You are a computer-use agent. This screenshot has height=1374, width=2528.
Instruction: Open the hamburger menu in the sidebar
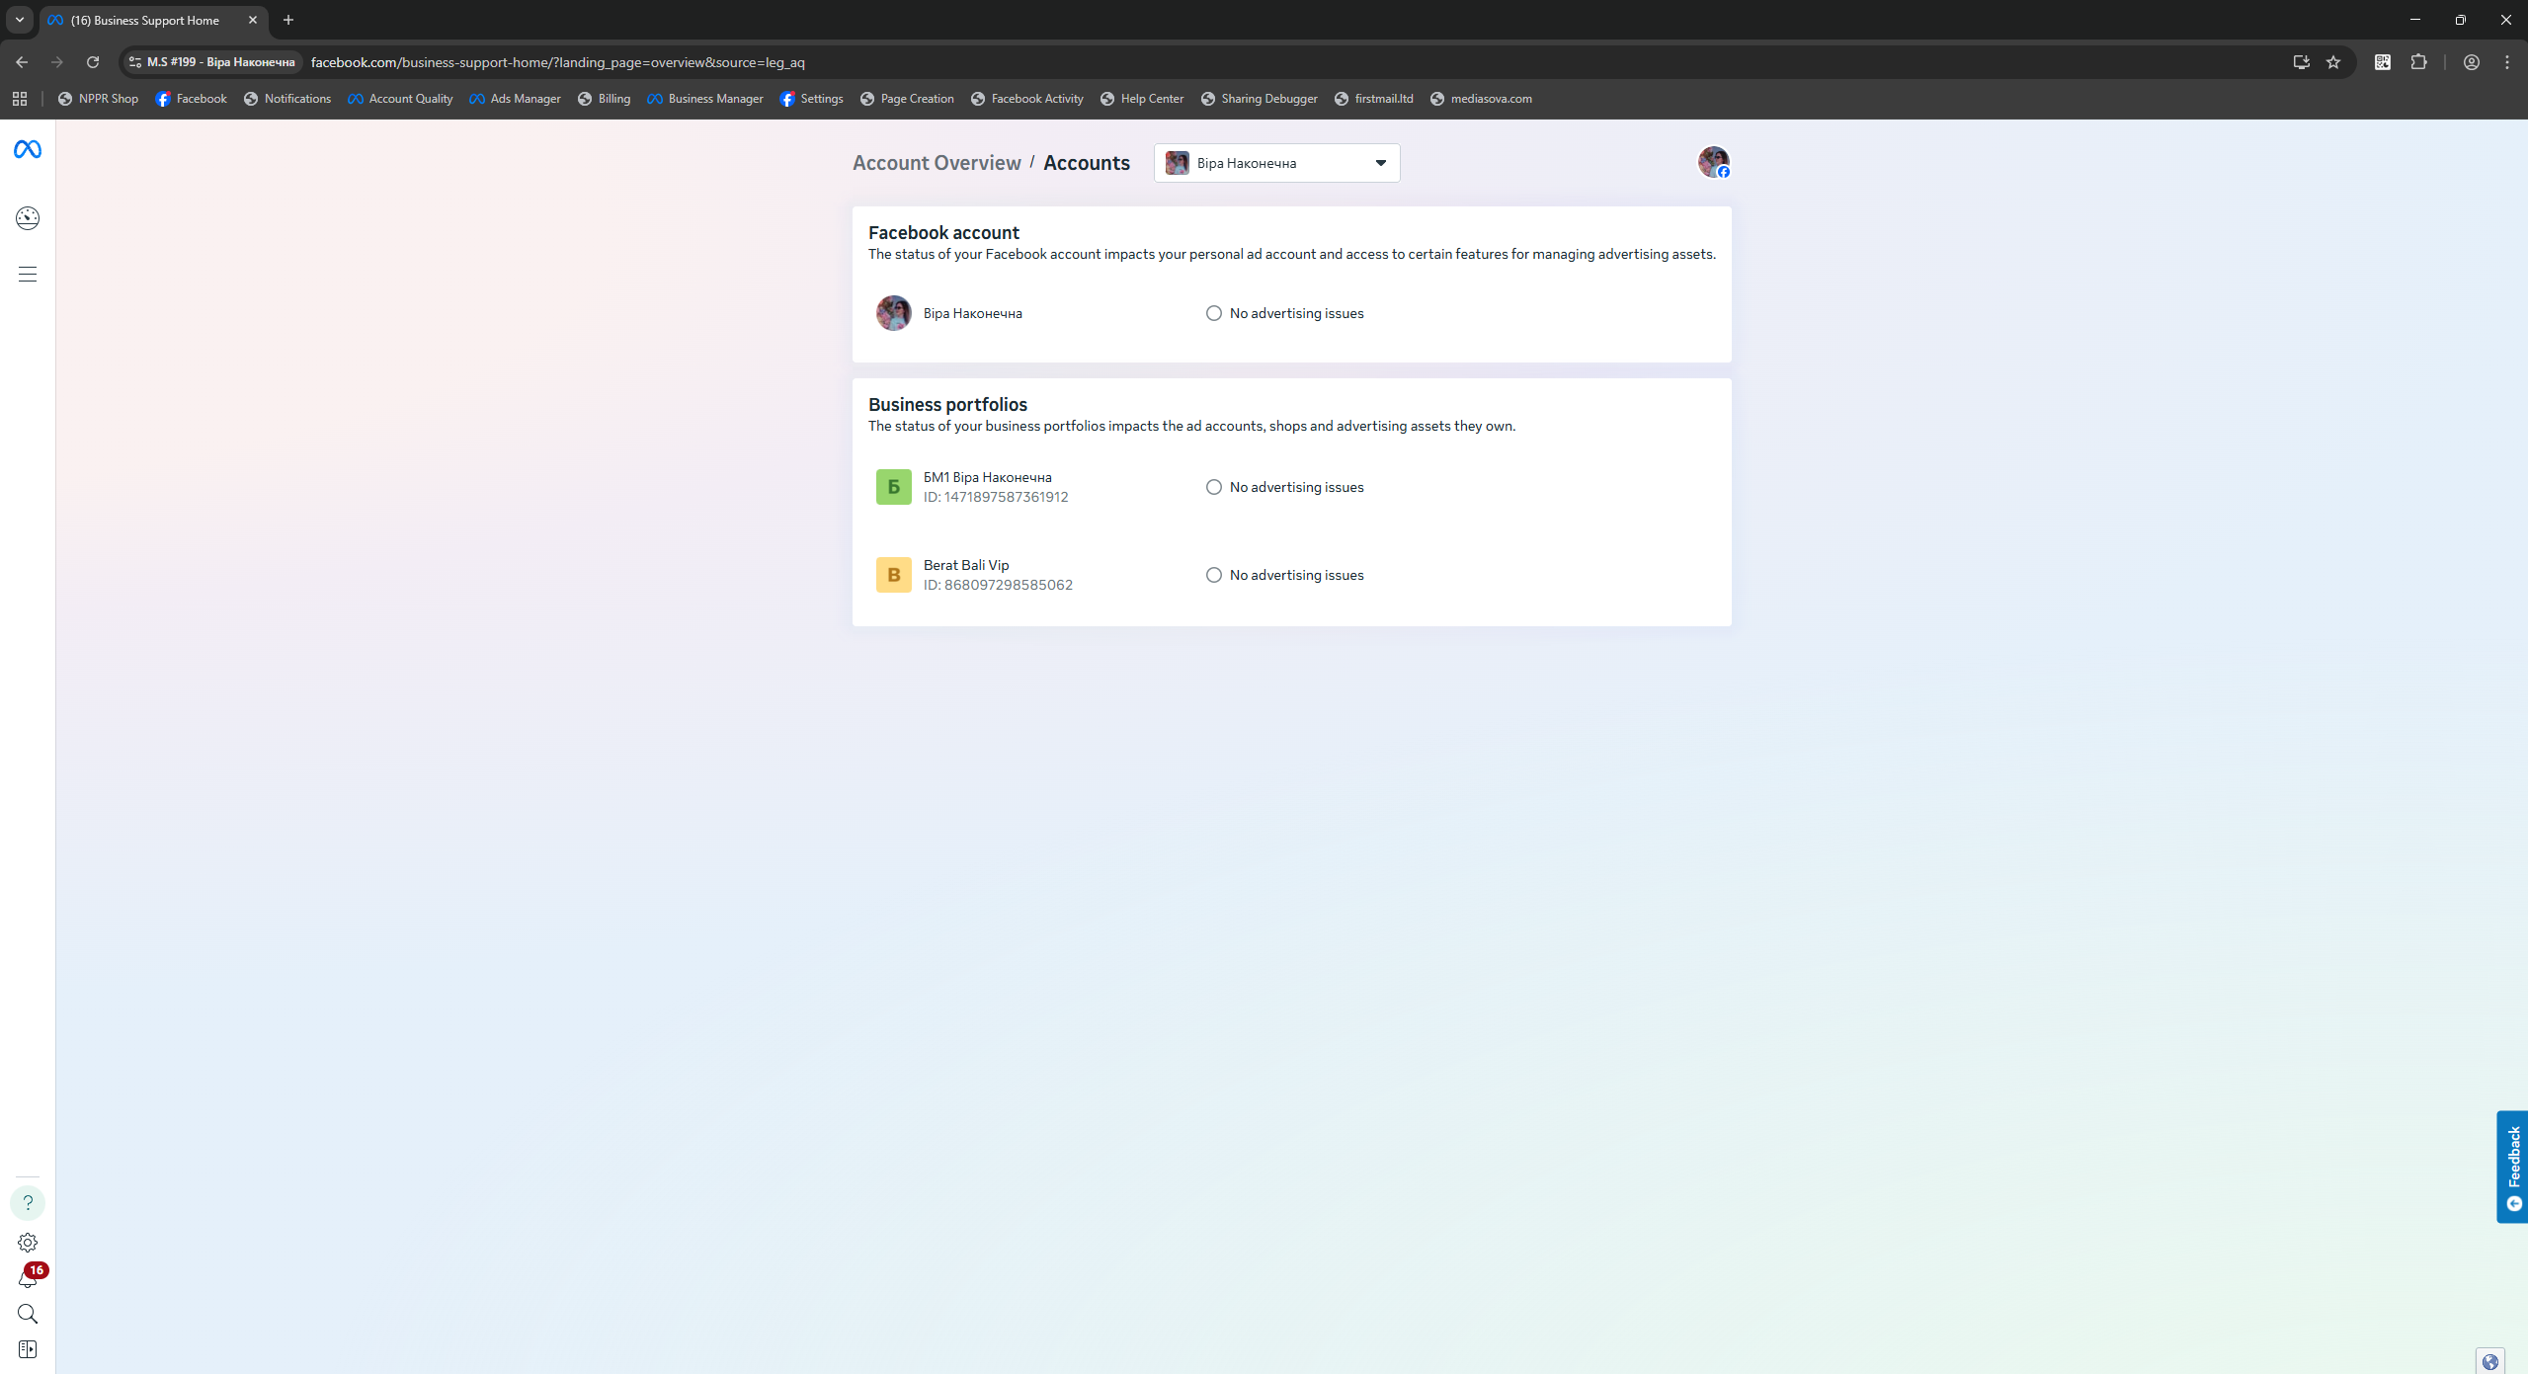(x=28, y=275)
